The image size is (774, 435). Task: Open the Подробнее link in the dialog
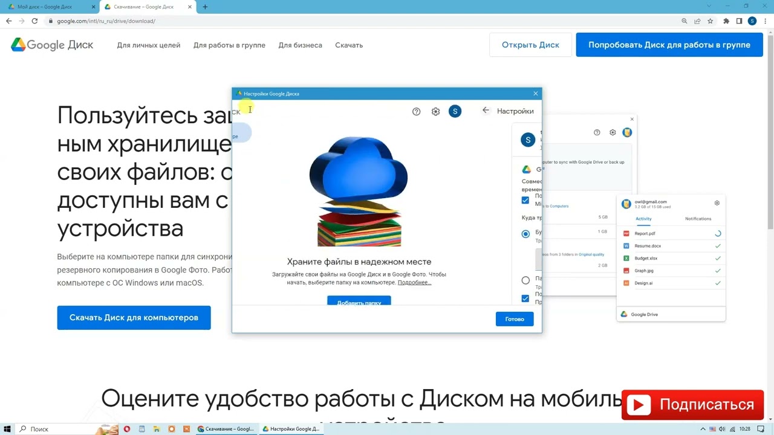point(414,282)
